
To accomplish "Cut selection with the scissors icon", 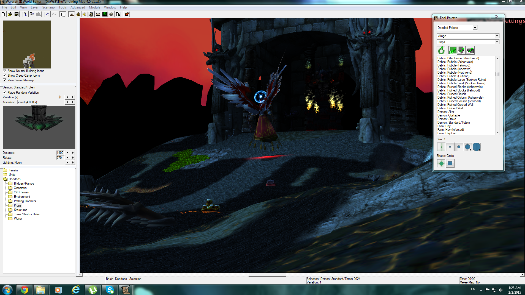I will tap(25, 14).
